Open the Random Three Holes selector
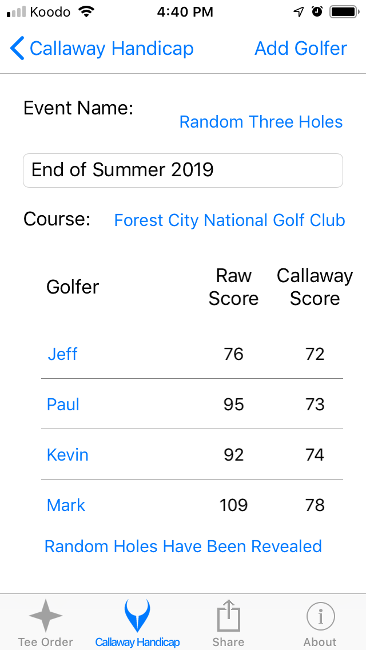Screen dimensions: 366x650 [x=261, y=122]
